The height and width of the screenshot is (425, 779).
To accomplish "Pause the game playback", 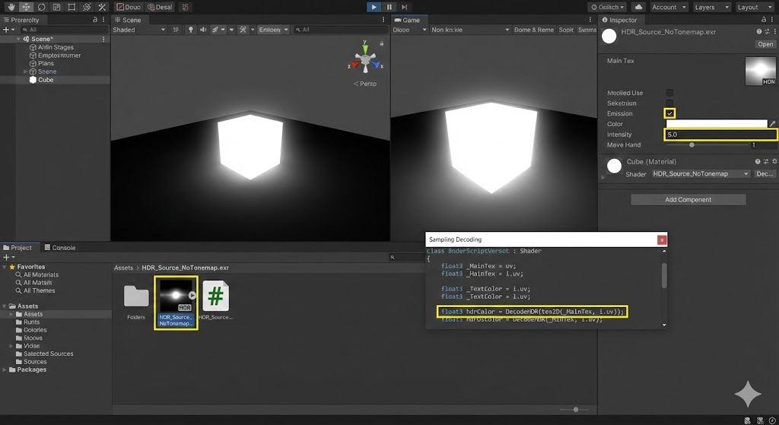I will tap(389, 7).
